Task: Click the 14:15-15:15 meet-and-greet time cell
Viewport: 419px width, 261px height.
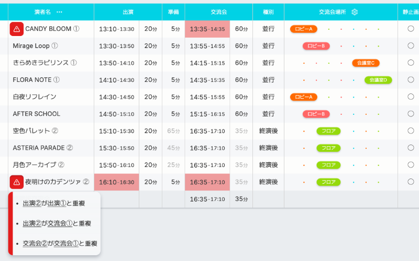Action: [x=207, y=63]
